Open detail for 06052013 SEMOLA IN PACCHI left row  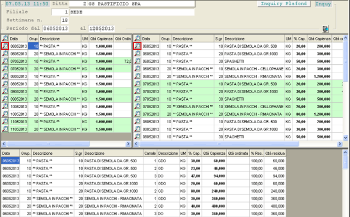tap(5, 54)
